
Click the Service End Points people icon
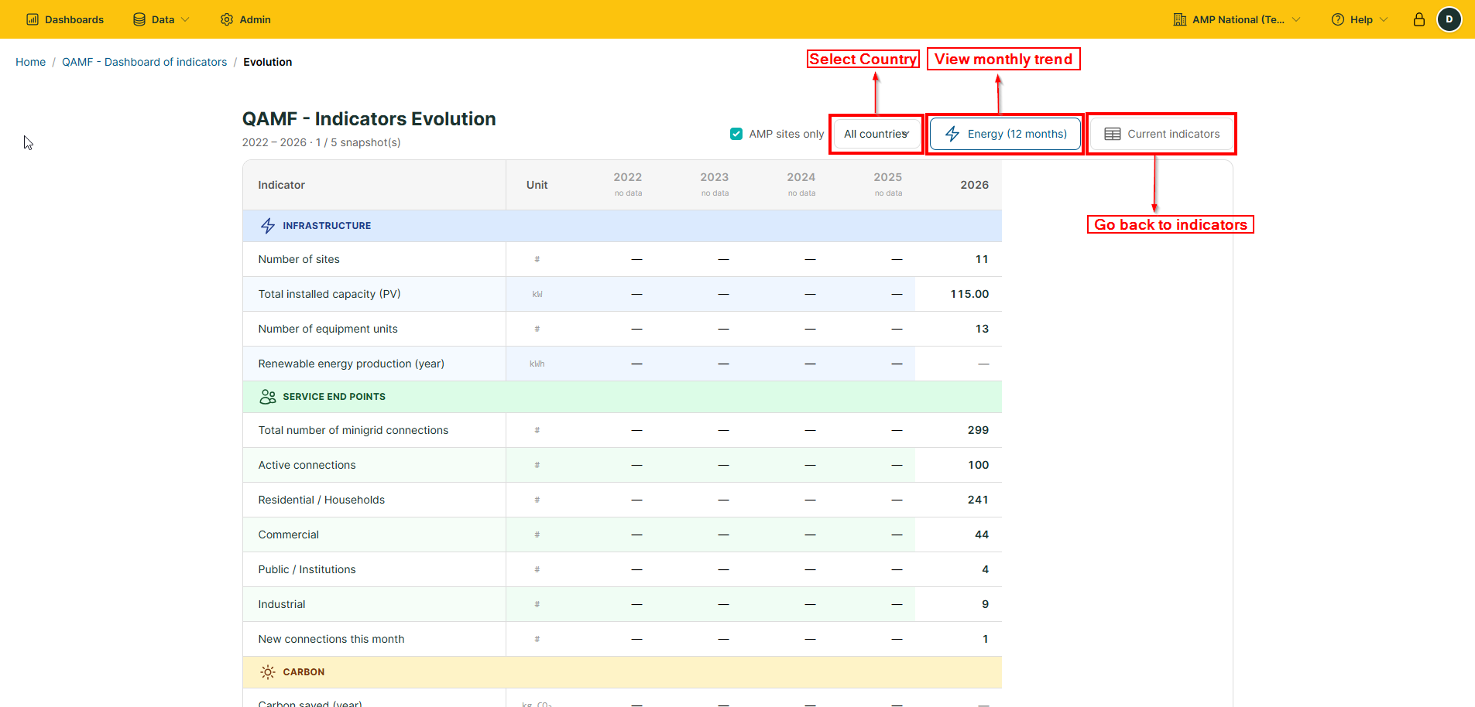pos(268,397)
